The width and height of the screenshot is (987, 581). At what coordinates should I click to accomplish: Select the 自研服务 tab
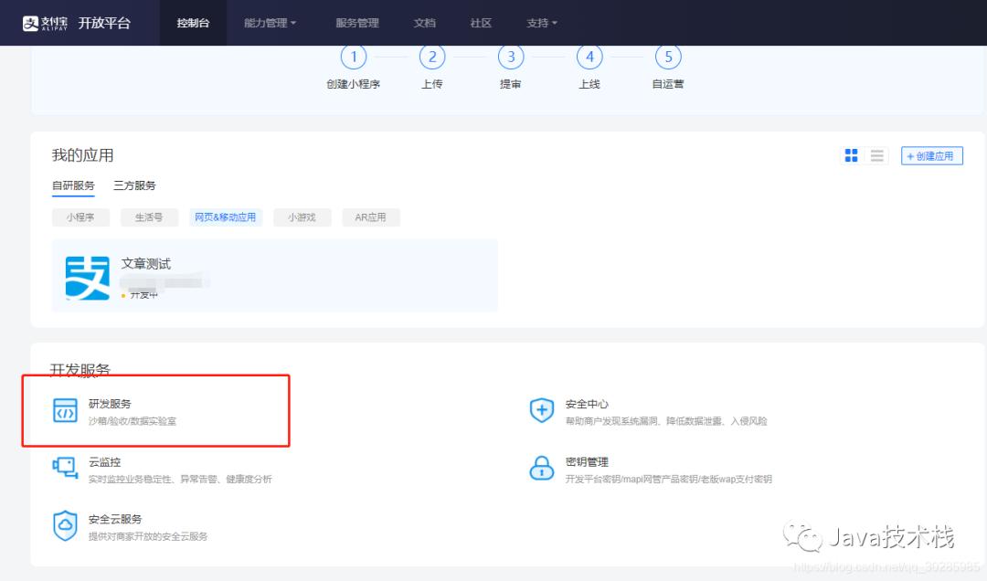pos(73,185)
